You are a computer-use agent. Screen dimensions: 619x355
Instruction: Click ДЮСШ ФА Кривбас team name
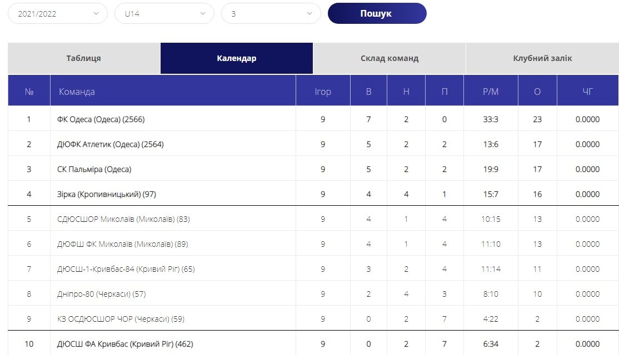click(125, 344)
